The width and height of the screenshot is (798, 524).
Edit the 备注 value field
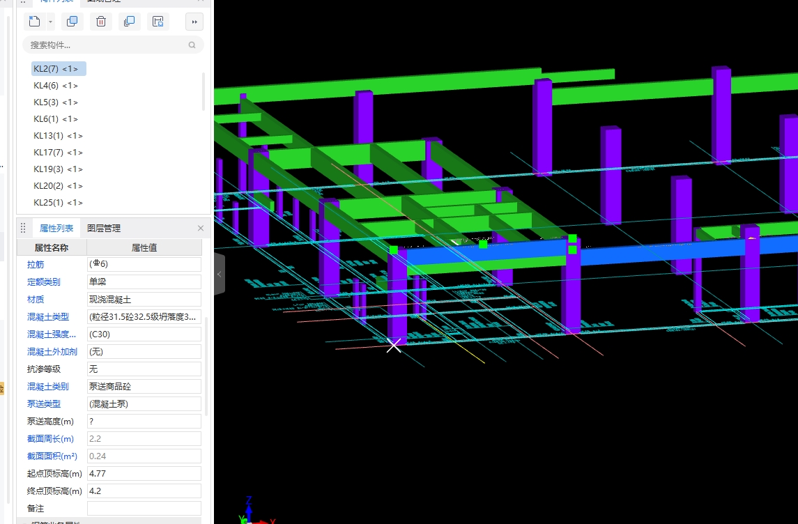(144, 508)
